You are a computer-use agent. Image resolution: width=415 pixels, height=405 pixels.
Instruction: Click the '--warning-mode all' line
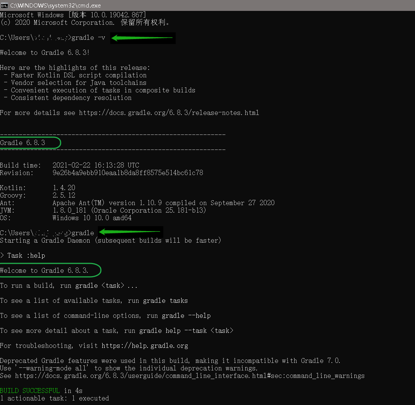tap(129, 368)
